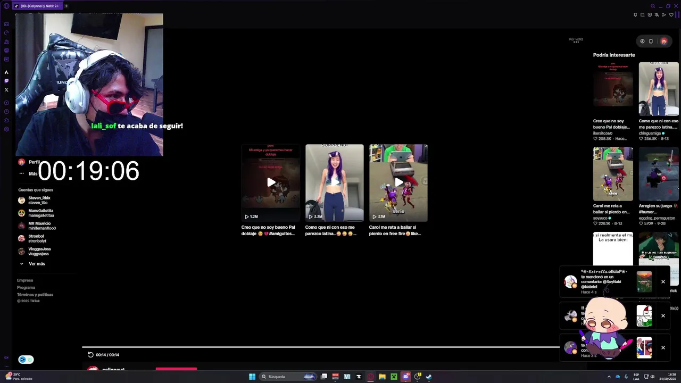681x383 pixels.
Task: Click the player icon in browser sidebar
Action: pos(6,103)
